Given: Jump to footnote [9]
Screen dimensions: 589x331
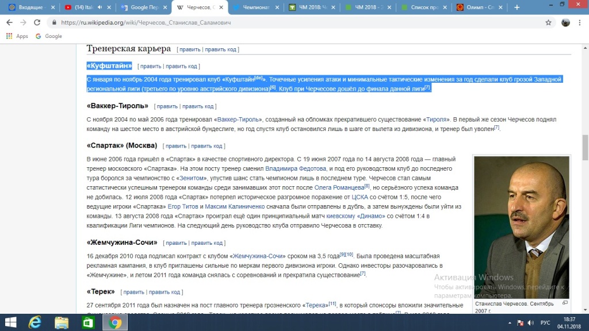Looking at the screenshot, I should tap(342, 255).
